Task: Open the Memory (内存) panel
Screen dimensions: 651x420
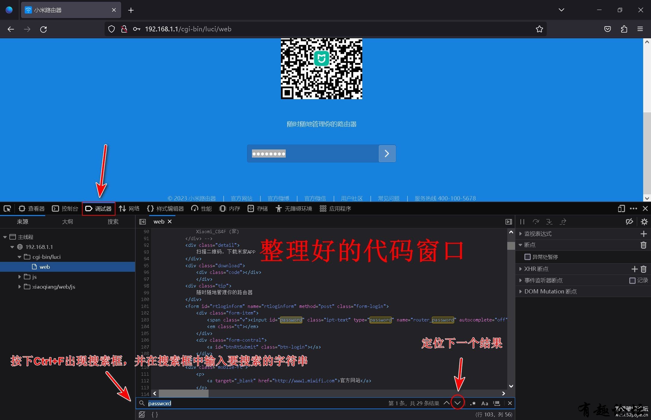Action: coord(230,208)
